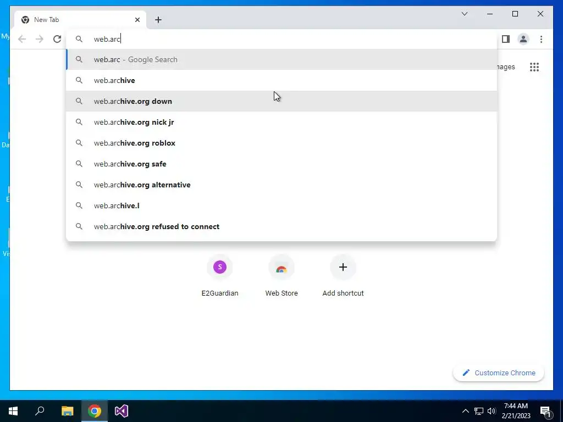This screenshot has height=422, width=563.
Task: Open the notification center icon
Action: coord(546,411)
